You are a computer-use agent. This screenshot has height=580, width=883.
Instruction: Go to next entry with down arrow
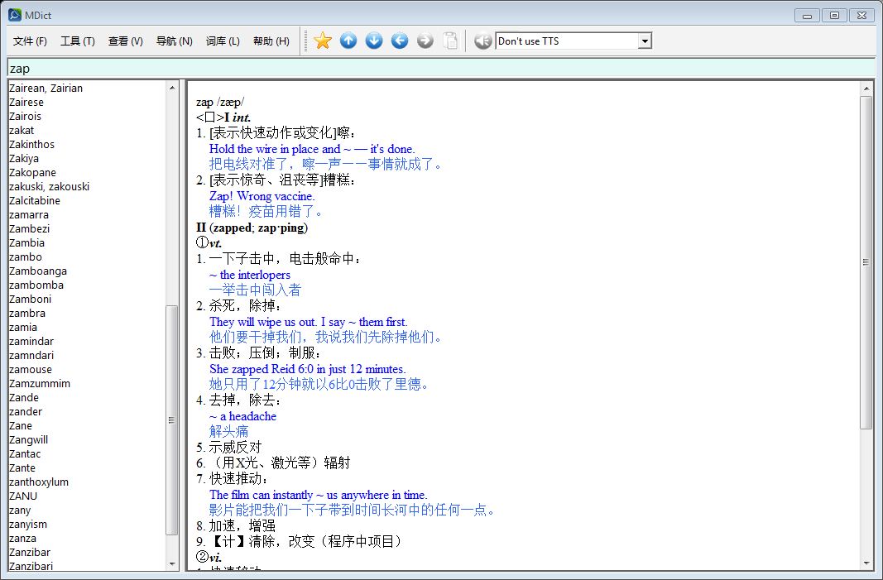[374, 41]
